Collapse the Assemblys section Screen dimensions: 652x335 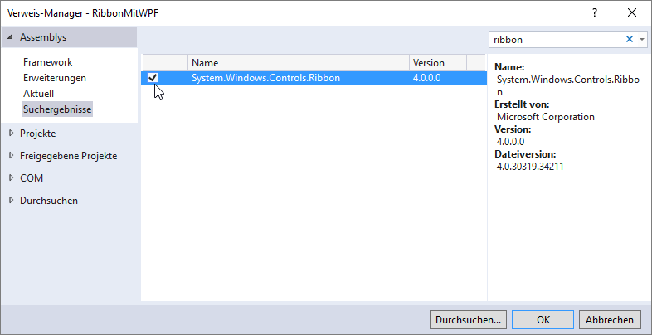[9, 37]
